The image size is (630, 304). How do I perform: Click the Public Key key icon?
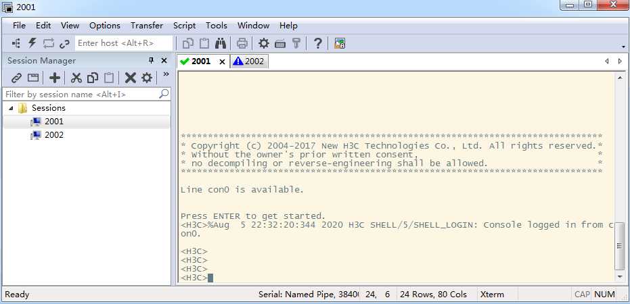tap(296, 43)
